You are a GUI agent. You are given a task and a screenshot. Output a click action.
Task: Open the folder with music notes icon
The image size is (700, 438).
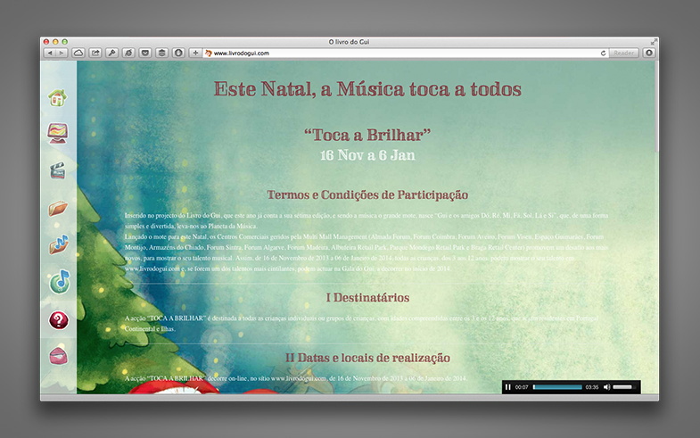59,244
